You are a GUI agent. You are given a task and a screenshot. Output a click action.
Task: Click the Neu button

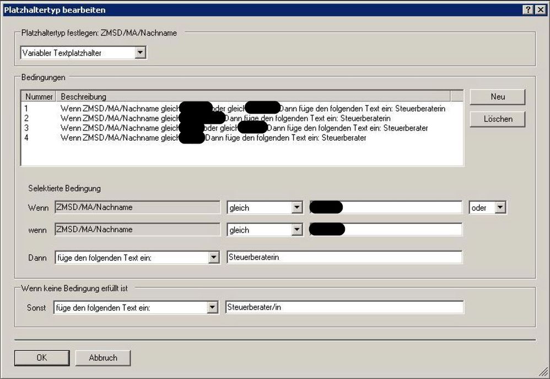[498, 97]
